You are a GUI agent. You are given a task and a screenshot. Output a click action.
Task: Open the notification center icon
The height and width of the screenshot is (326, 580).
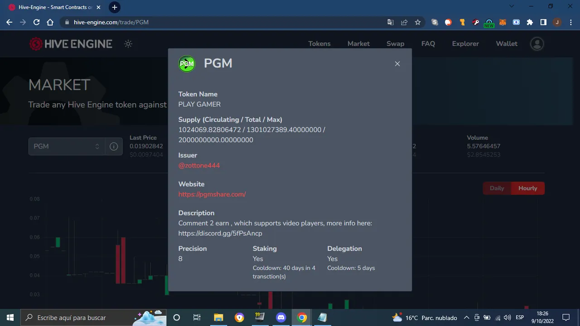[566, 317]
